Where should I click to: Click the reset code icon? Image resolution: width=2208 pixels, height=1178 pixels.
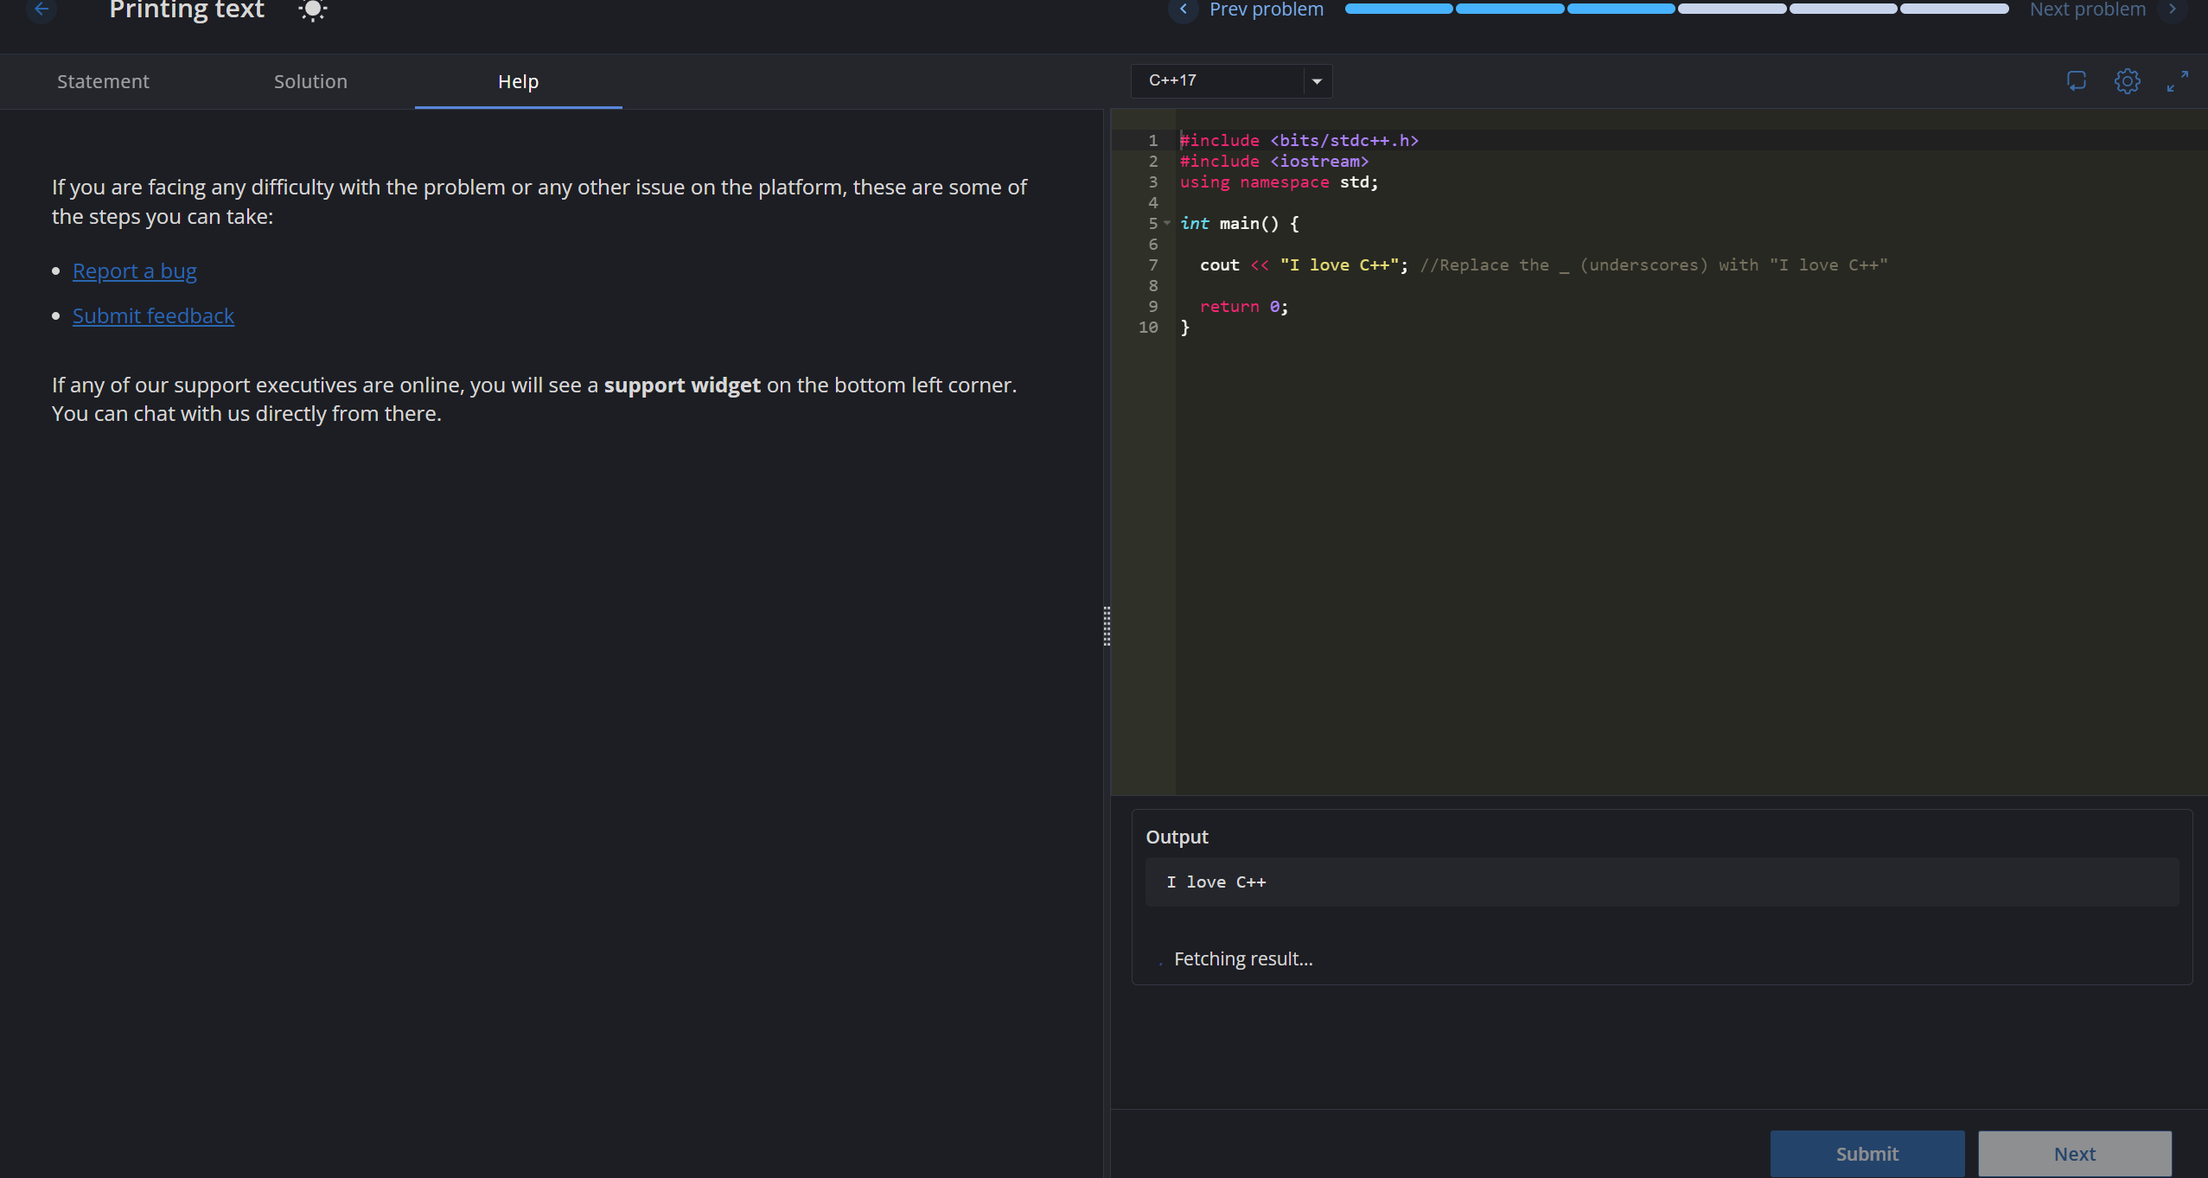point(2076,81)
